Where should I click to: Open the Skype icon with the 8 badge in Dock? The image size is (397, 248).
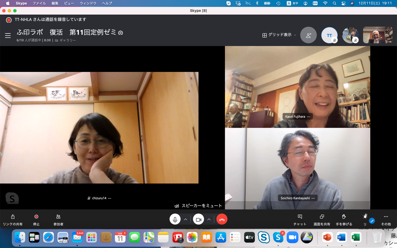click(x=278, y=237)
